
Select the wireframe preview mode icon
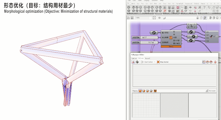coord(201,18)
